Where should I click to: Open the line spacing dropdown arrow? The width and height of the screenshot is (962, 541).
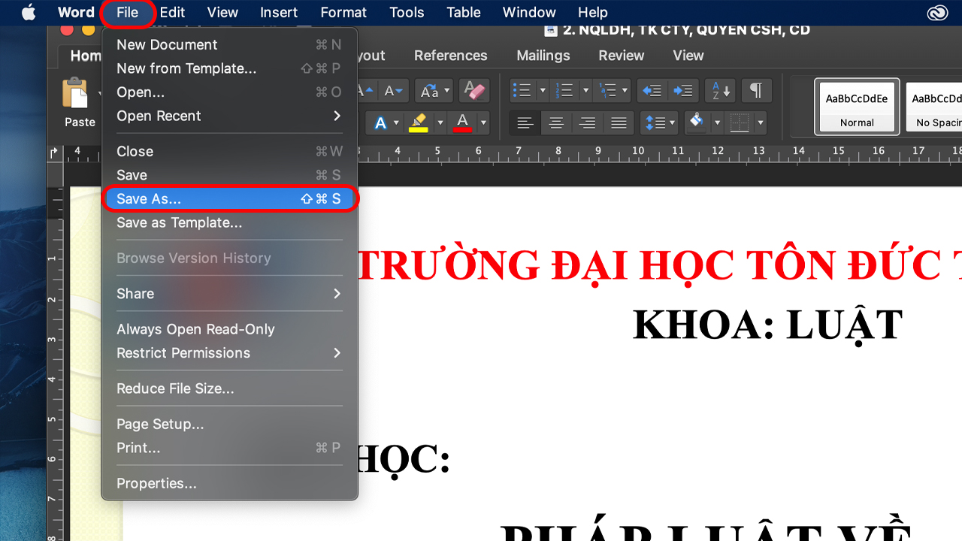tap(671, 122)
